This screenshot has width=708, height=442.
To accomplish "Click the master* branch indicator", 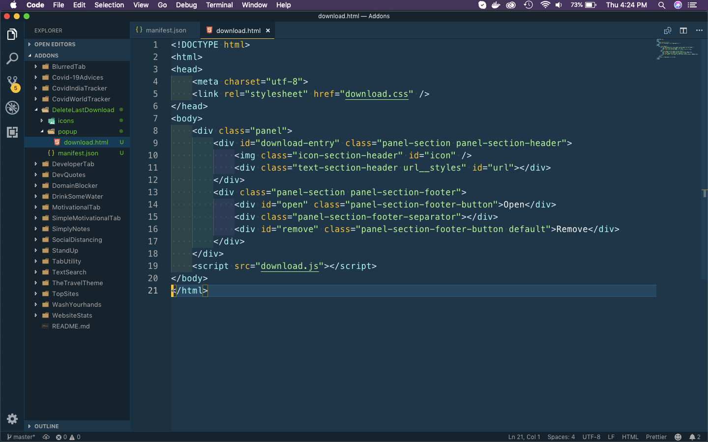I will [x=21, y=437].
